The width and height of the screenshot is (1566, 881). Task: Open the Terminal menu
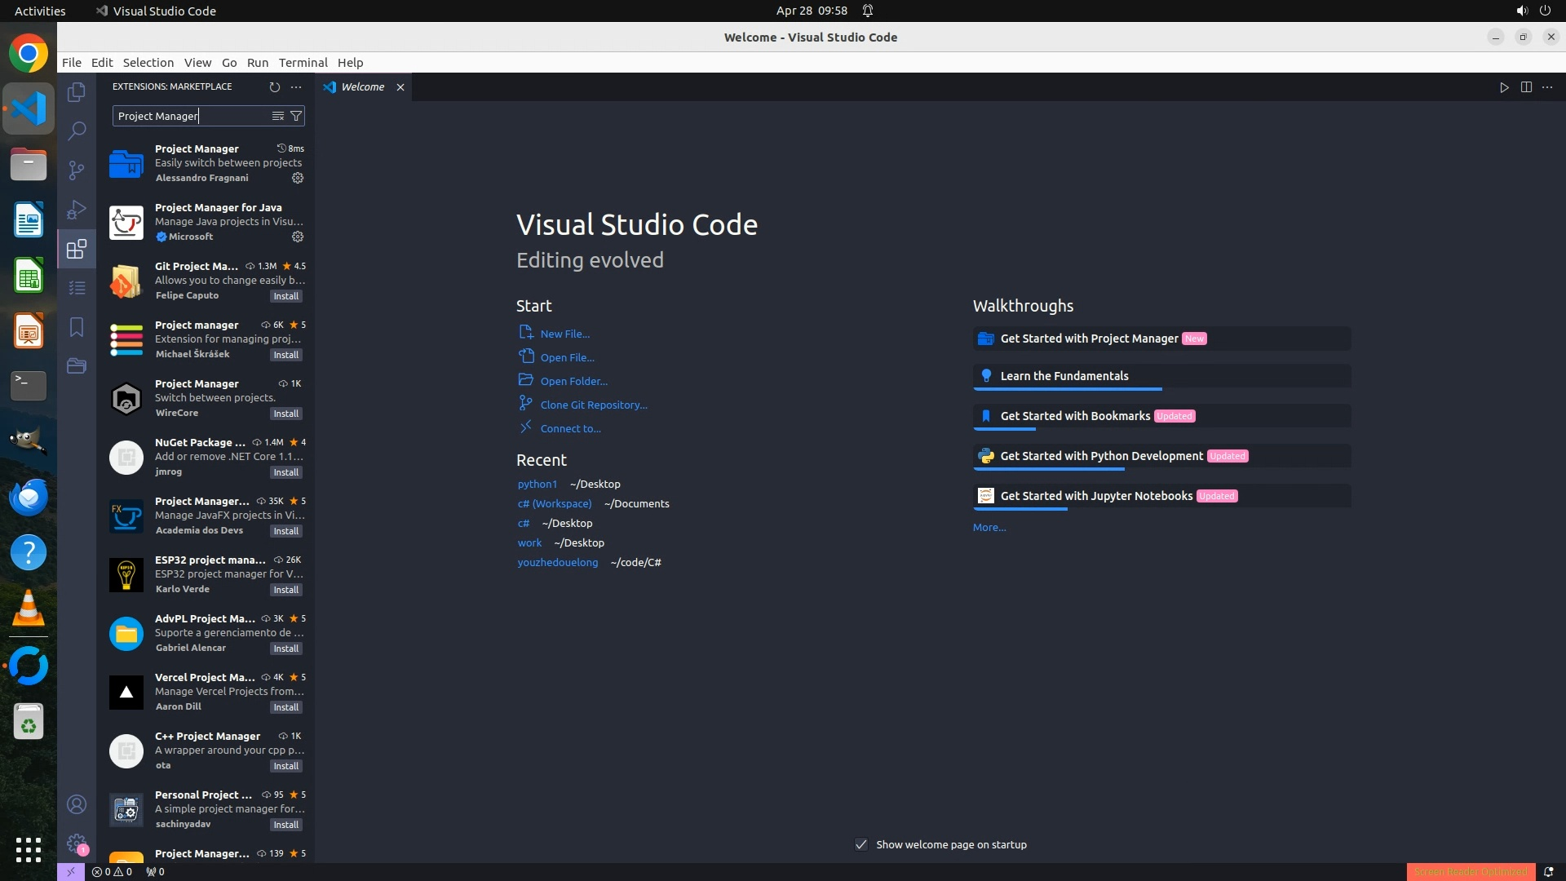click(x=303, y=63)
